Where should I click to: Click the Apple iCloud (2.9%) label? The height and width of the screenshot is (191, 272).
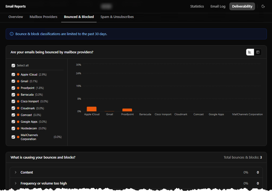click(x=34, y=75)
